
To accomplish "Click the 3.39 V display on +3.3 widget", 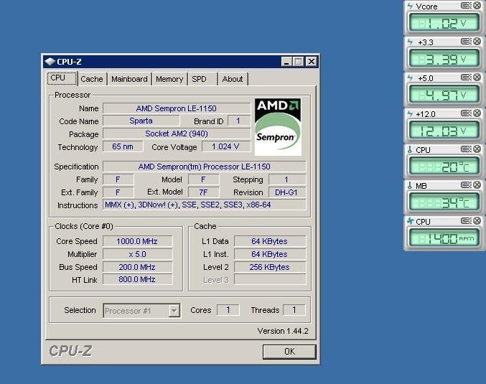I will 444,59.
